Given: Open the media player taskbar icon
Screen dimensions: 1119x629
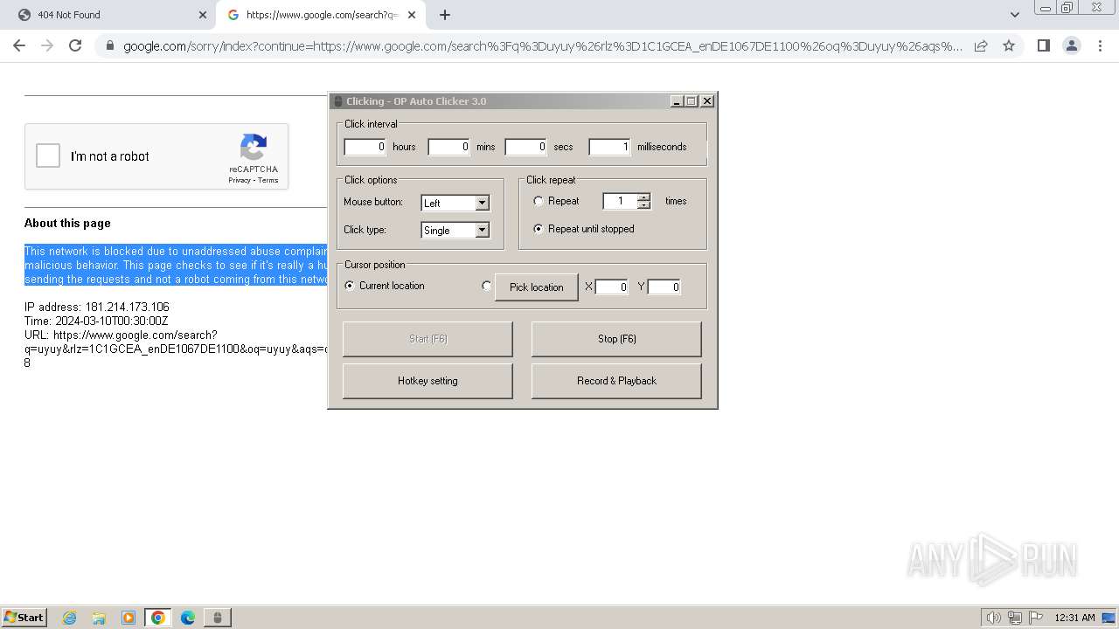Looking at the screenshot, I should click(x=129, y=618).
